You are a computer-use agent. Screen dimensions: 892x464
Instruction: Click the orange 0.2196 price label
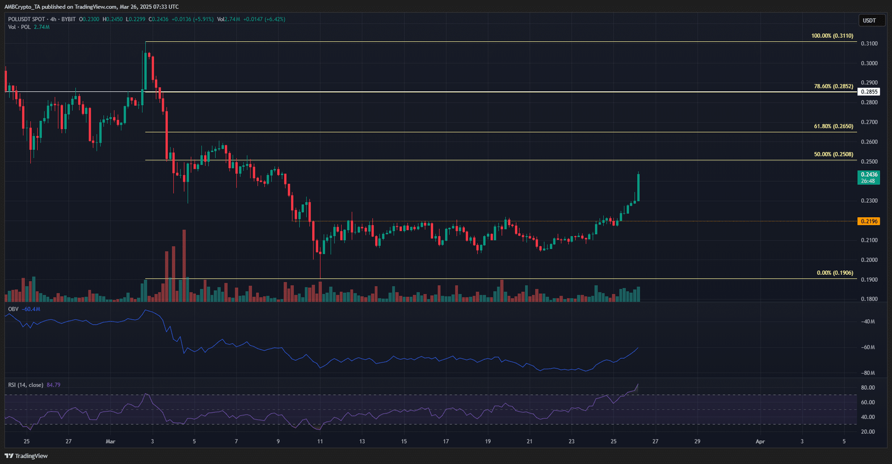(x=869, y=221)
